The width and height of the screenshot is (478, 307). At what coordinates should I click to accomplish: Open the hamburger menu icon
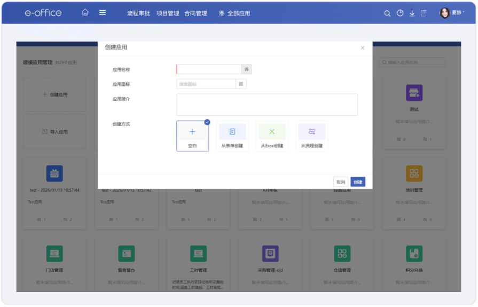tap(103, 13)
